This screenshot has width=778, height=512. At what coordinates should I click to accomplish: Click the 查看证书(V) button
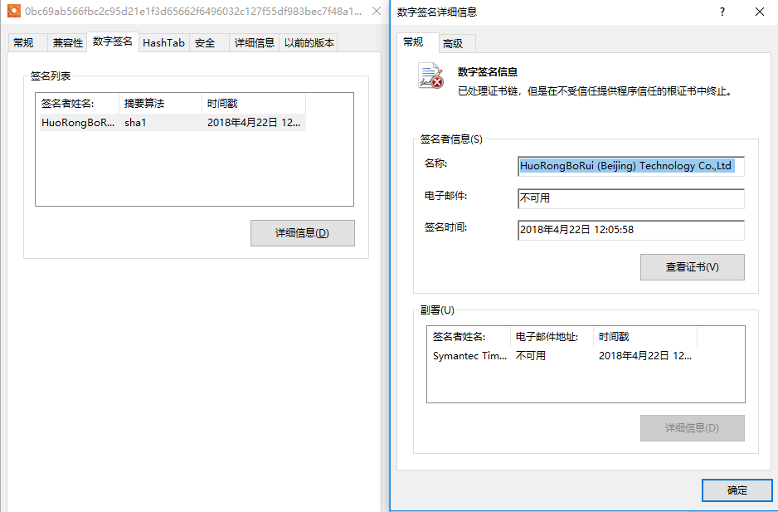[x=692, y=267]
